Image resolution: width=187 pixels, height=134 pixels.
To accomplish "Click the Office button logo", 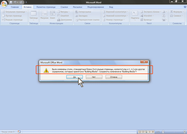I will [4, 4].
